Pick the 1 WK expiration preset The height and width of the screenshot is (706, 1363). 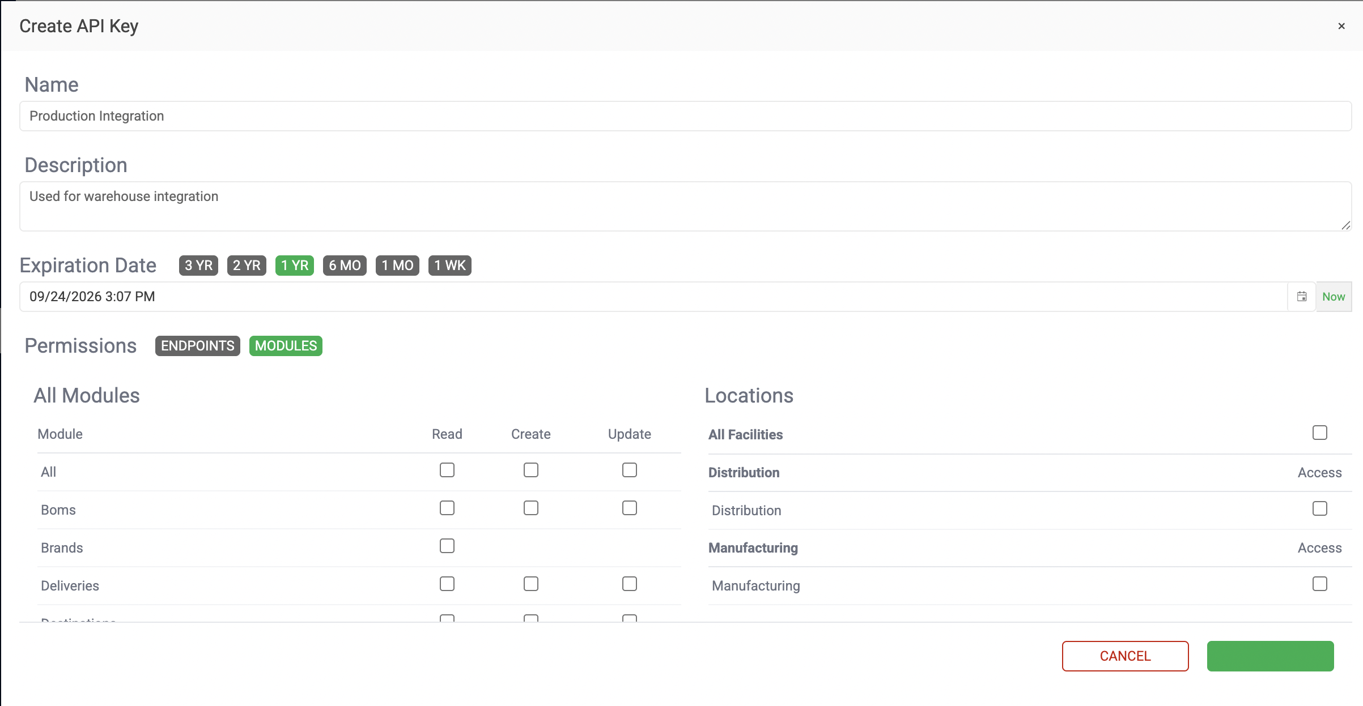[449, 266]
